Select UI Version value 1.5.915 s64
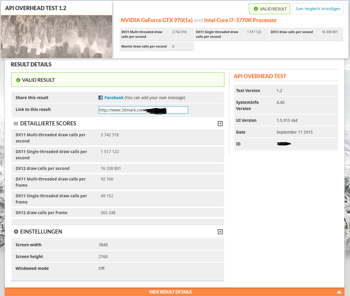Screen dimensions: 350x296 tap(287, 120)
